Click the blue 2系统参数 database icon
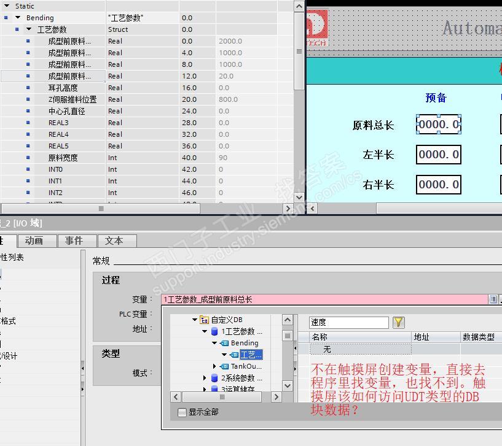 click(214, 378)
